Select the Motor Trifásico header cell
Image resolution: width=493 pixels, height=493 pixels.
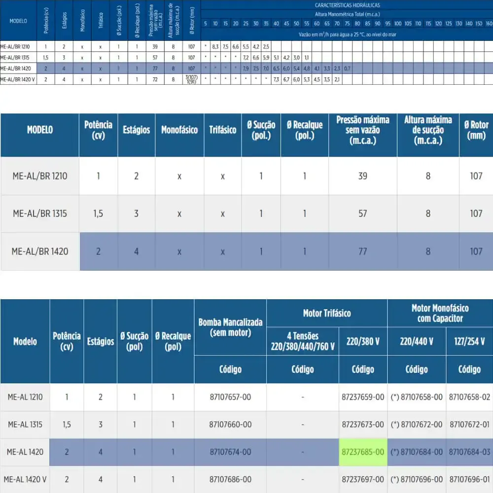(327, 313)
